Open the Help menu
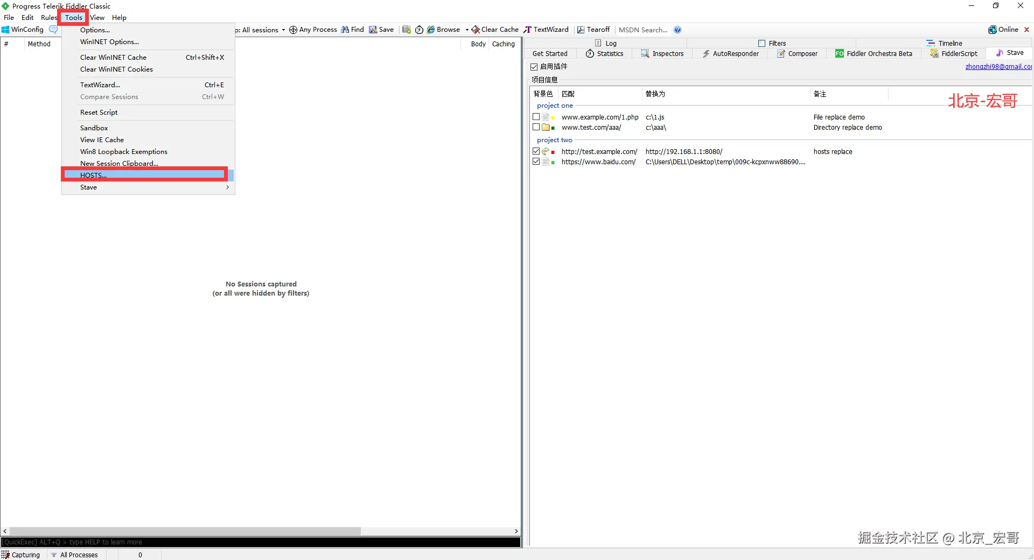1034x560 pixels. click(119, 17)
